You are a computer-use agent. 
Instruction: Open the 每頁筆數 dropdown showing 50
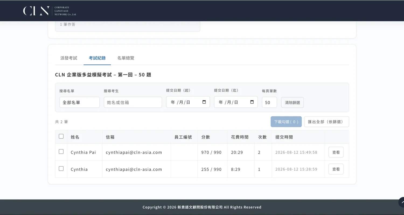click(269, 102)
